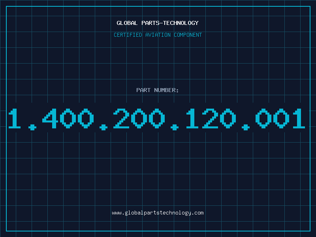Select the 200 group in the part number
This screenshot has height=237, width=316.
tap(139, 118)
